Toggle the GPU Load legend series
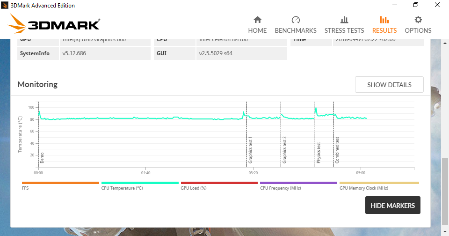Screen dimensions: 449x236 pyautogui.click(x=219, y=185)
